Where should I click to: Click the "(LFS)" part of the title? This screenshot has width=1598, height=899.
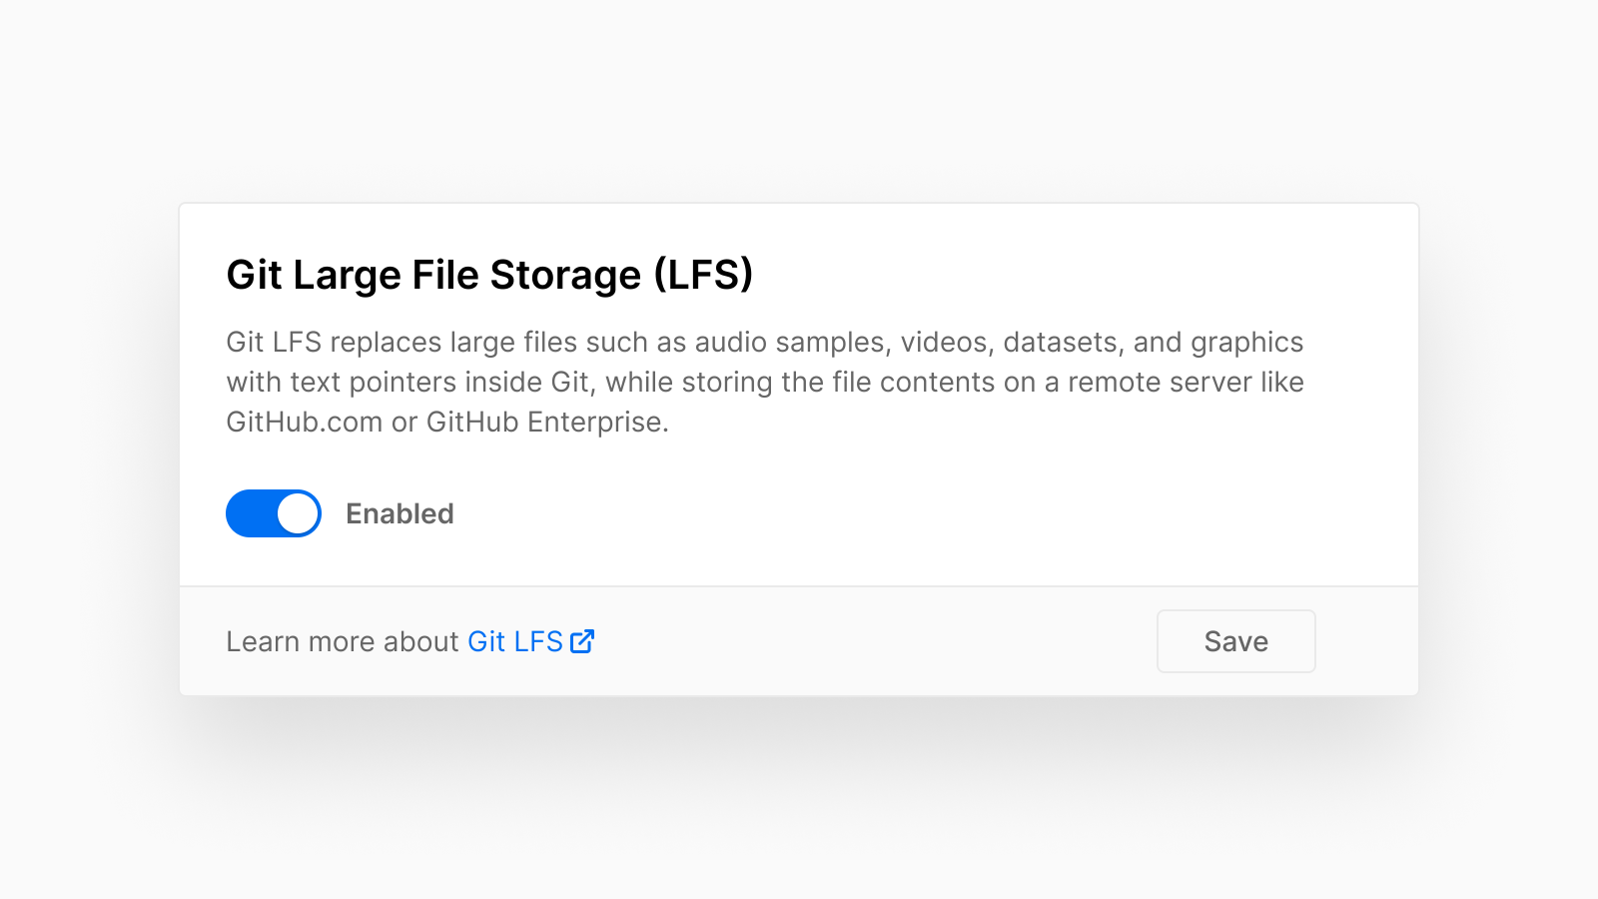pos(703,275)
